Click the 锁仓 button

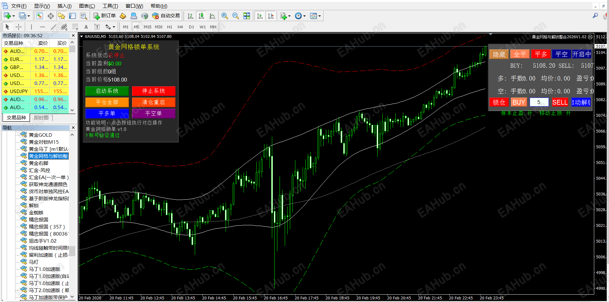coord(499,102)
